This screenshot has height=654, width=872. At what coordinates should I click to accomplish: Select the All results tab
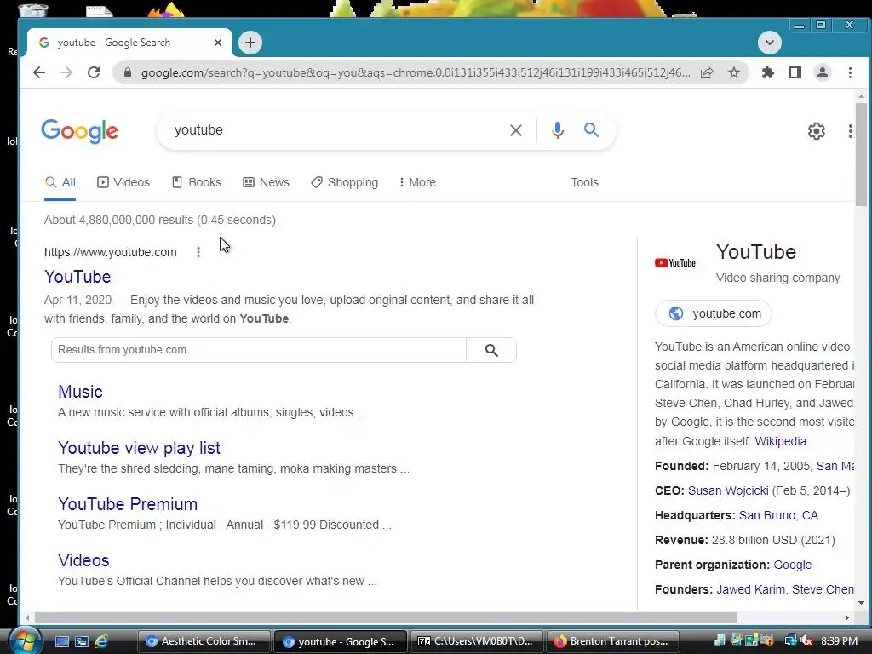pyautogui.click(x=60, y=182)
